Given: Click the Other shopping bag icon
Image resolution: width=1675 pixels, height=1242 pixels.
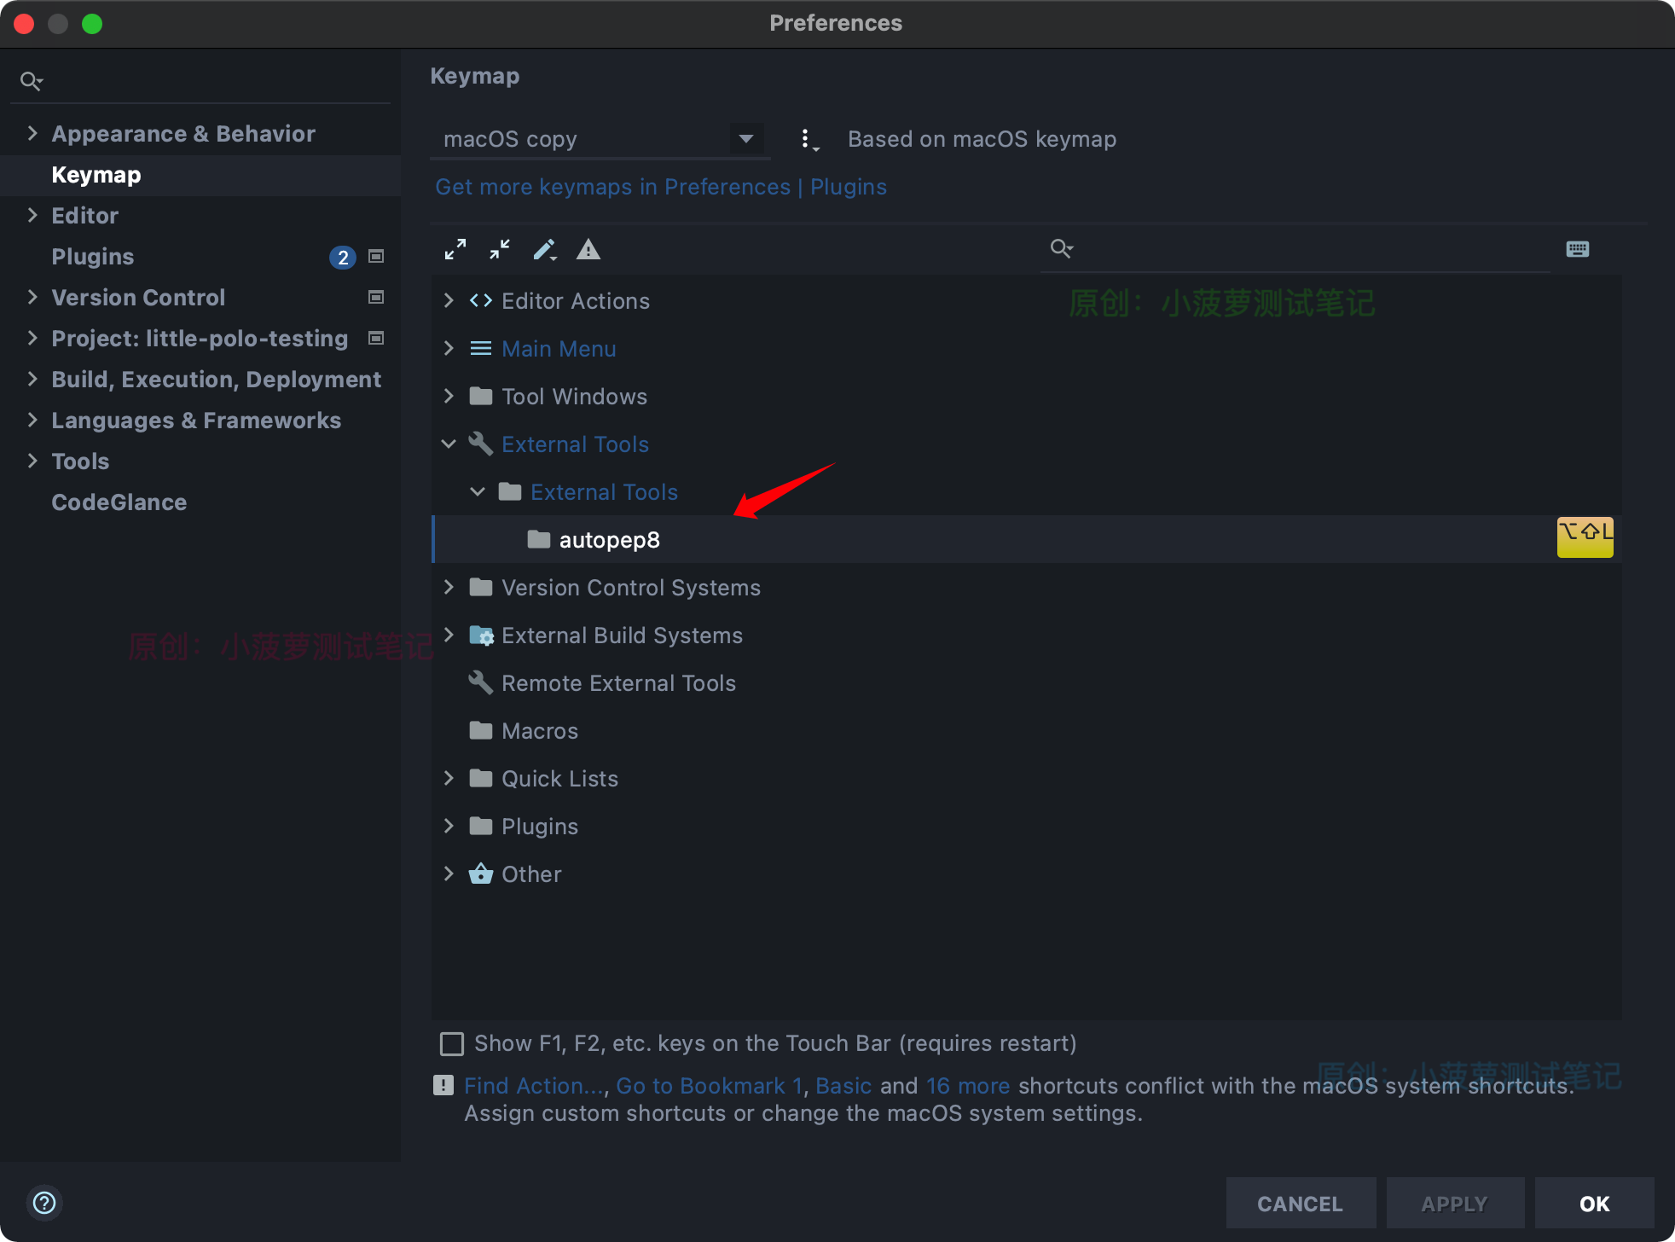Looking at the screenshot, I should [x=480, y=873].
